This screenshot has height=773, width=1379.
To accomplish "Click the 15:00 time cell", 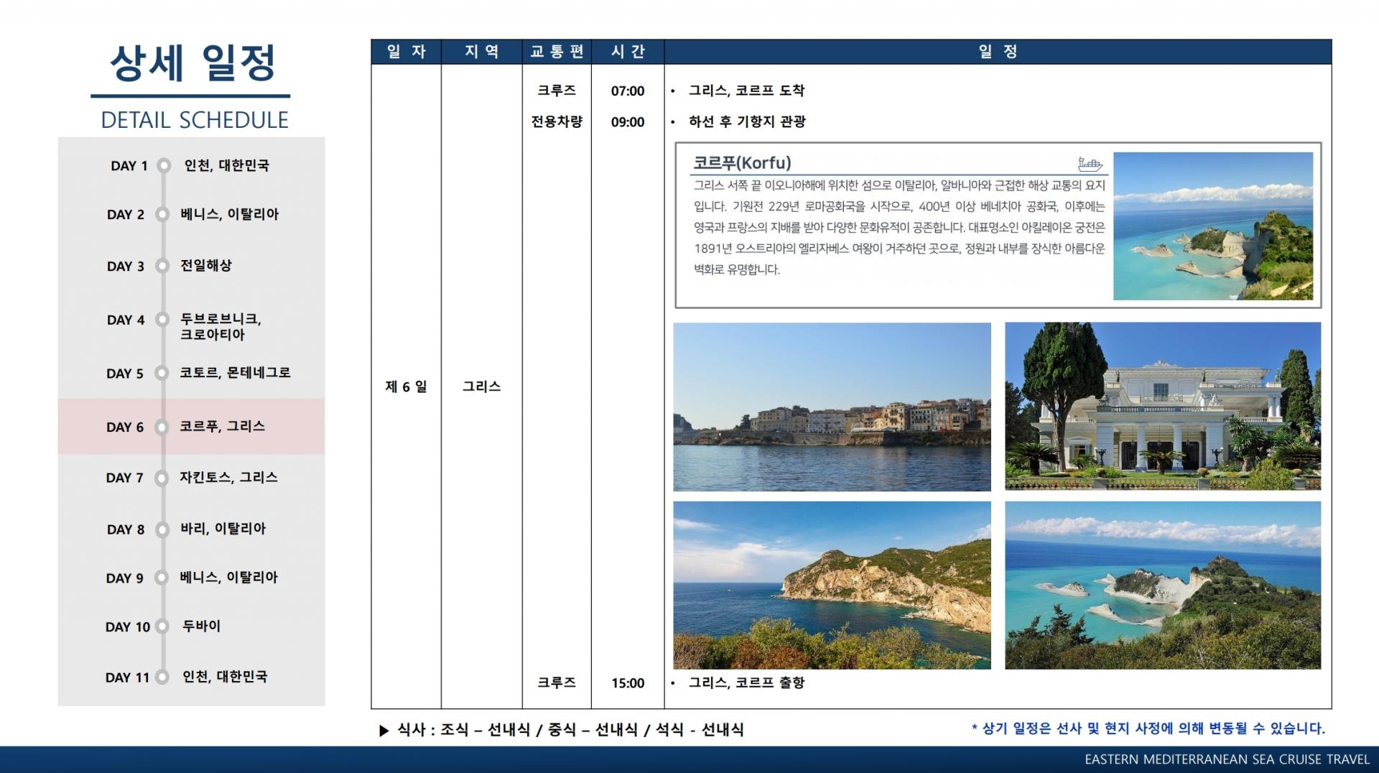I will click(x=628, y=683).
